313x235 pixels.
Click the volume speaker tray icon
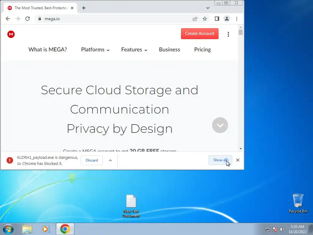[x=282, y=229]
